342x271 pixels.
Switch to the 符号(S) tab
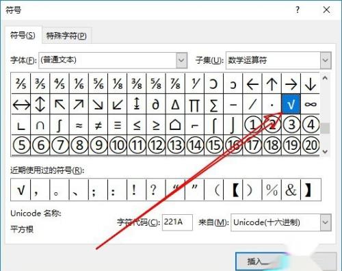click(23, 36)
